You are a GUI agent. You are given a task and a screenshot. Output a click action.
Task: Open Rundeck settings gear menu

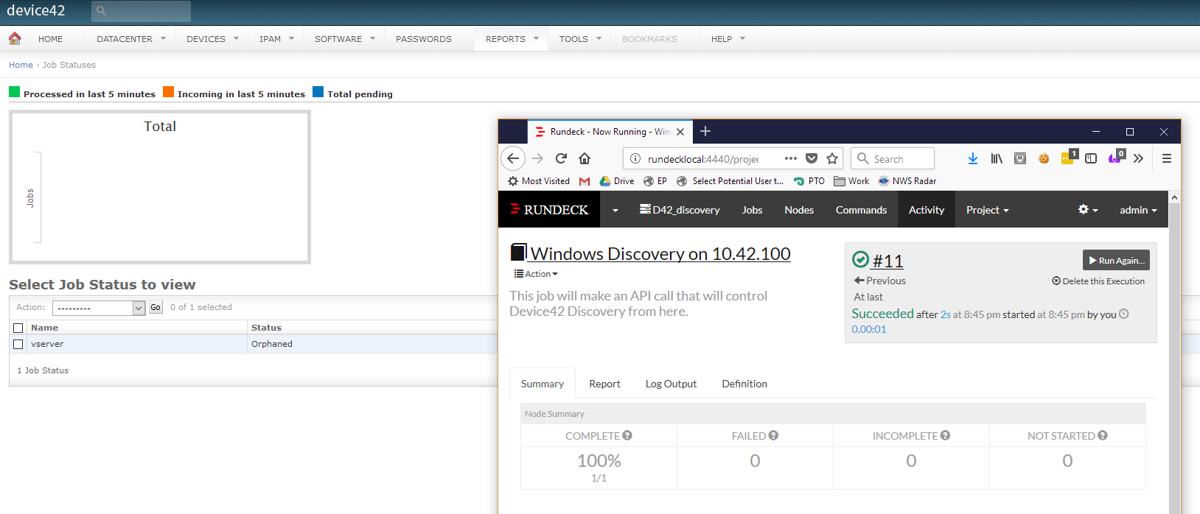(x=1088, y=210)
